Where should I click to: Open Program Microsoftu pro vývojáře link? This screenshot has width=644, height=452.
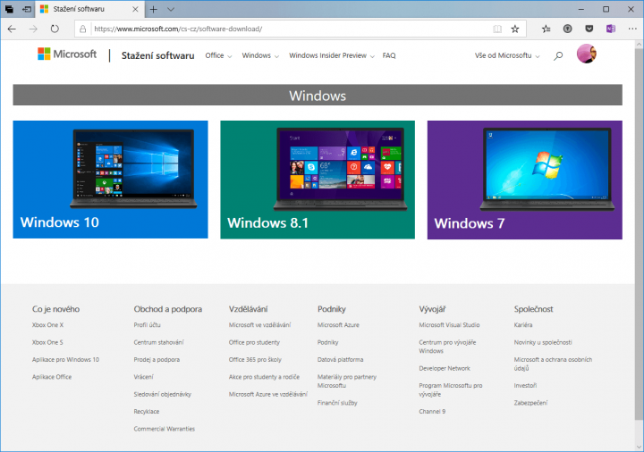pyautogui.click(x=451, y=389)
